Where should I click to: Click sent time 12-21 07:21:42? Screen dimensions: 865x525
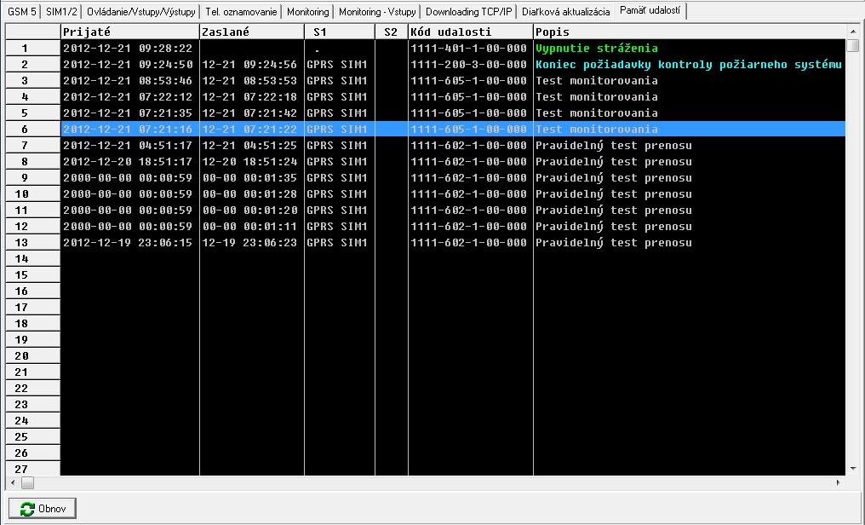tap(249, 112)
